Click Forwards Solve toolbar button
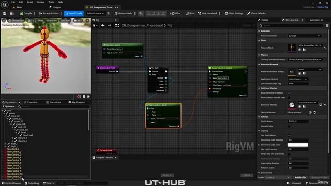331x186 pixels. click(49, 13)
